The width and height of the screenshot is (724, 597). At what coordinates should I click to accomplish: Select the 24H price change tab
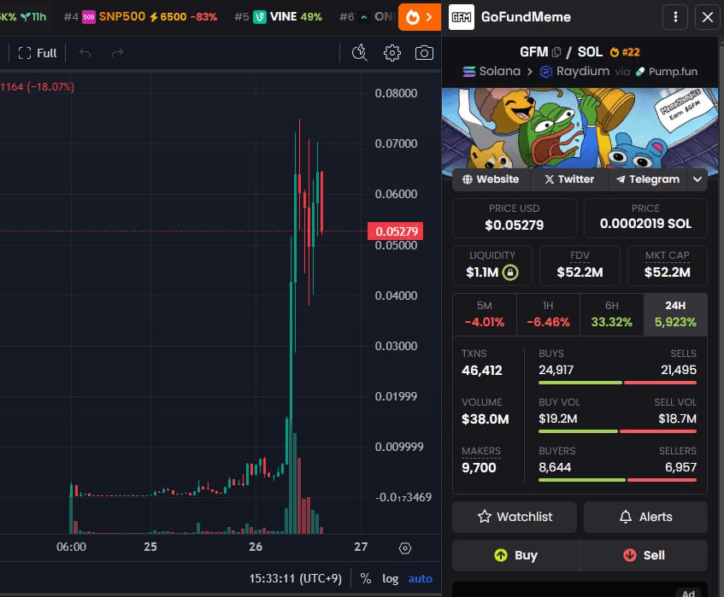(675, 314)
